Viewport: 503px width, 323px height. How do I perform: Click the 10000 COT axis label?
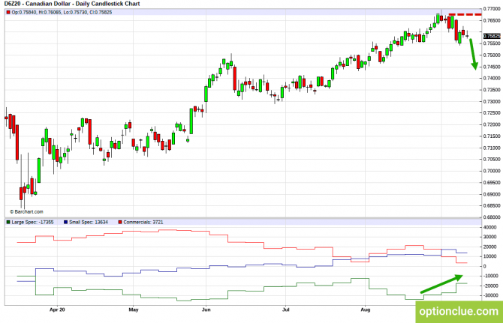tap(489, 256)
